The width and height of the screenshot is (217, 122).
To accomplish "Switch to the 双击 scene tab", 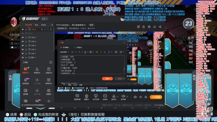I will 36,25.
